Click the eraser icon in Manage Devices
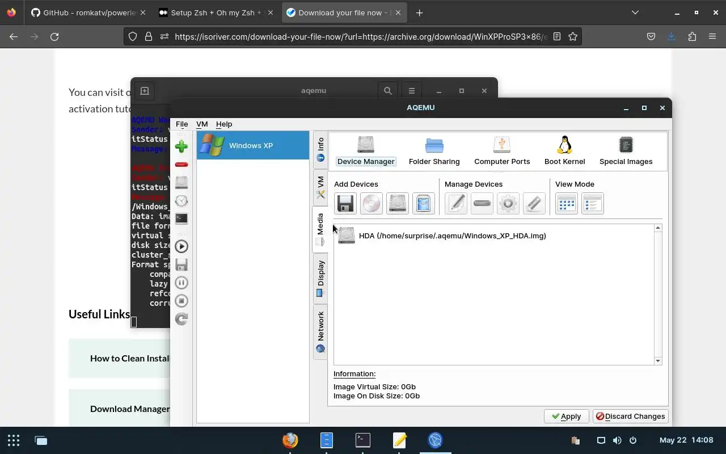Screen dimensions: 726x454 click(x=534, y=203)
